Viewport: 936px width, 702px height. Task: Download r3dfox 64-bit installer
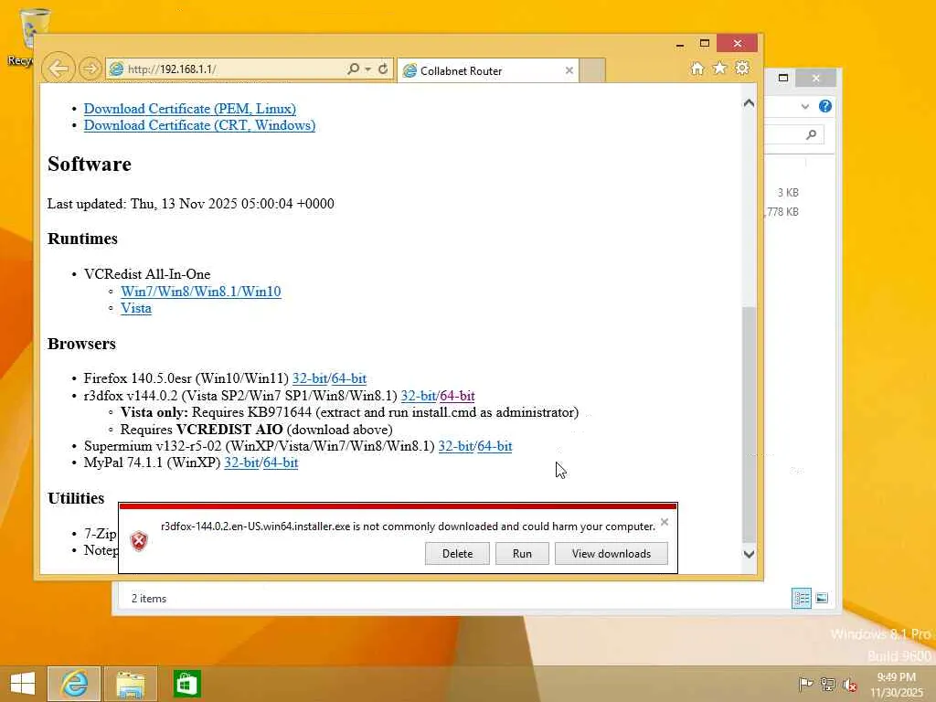coord(457,395)
